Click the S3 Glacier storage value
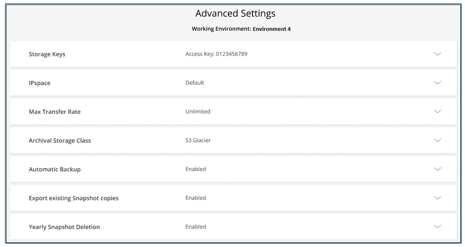This screenshot has height=247, width=465. (x=198, y=140)
